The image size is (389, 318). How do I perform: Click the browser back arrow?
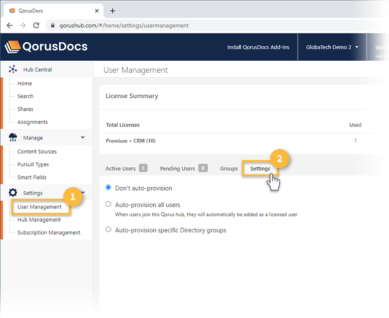10,26
